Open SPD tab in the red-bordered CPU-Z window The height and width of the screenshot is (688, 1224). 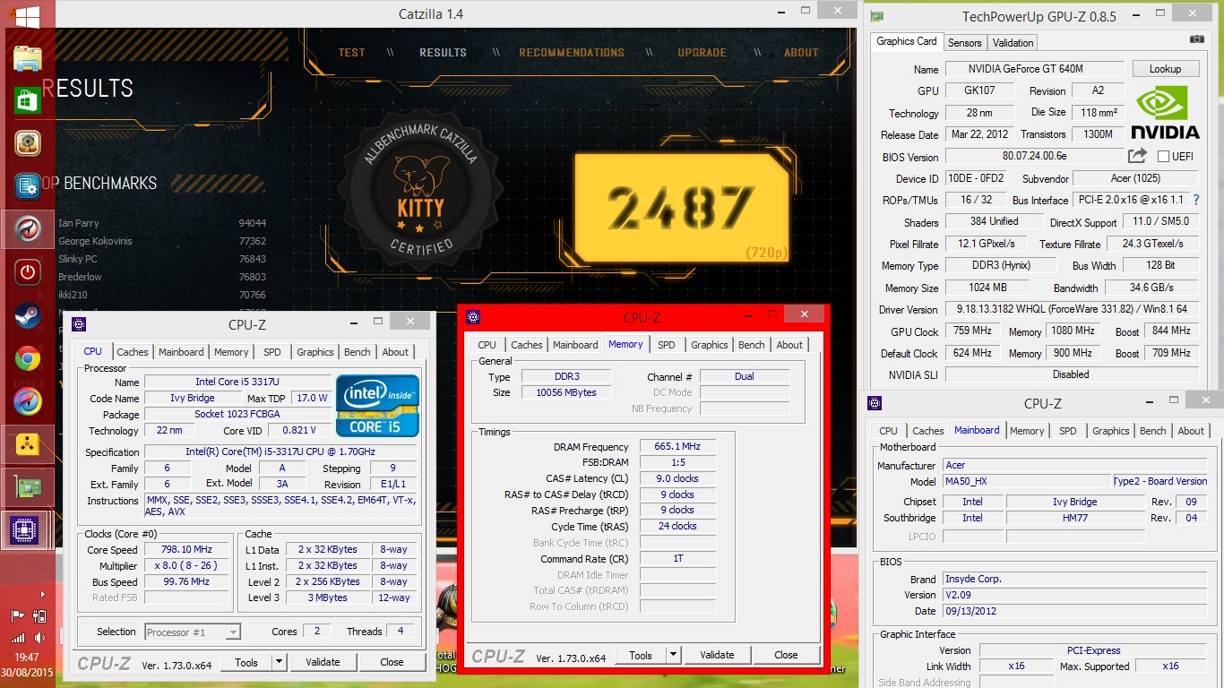point(666,345)
